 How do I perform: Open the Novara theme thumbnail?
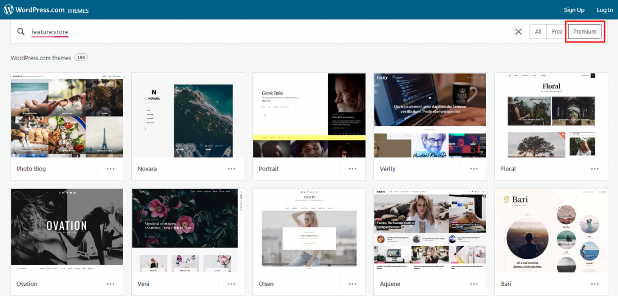click(188, 115)
